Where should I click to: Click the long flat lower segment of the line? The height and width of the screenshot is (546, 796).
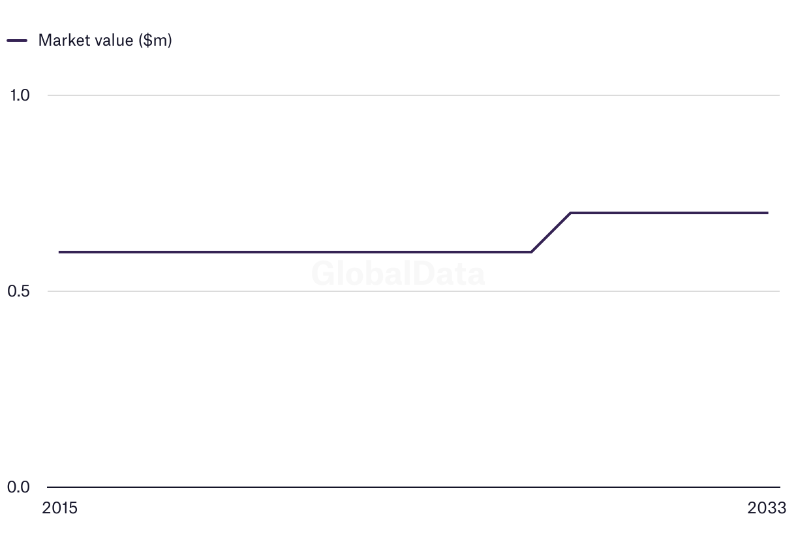[x=296, y=252]
